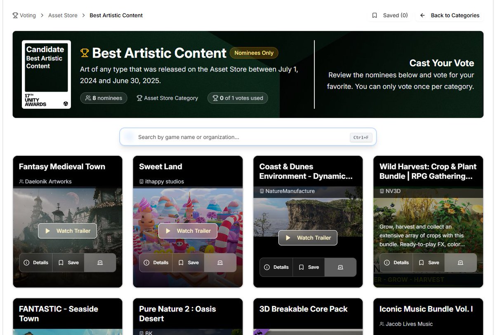Click the vote ballot icon on Wild Harvest
The image size is (495, 335).
[461, 262]
